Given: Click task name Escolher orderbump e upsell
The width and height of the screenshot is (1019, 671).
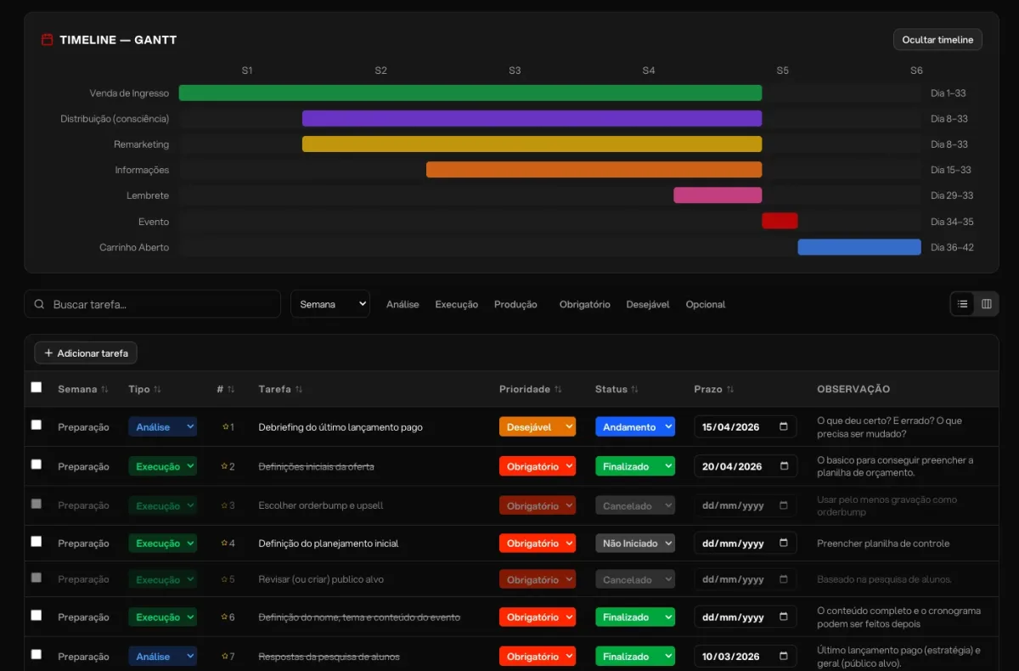Looking at the screenshot, I should click(x=321, y=505).
